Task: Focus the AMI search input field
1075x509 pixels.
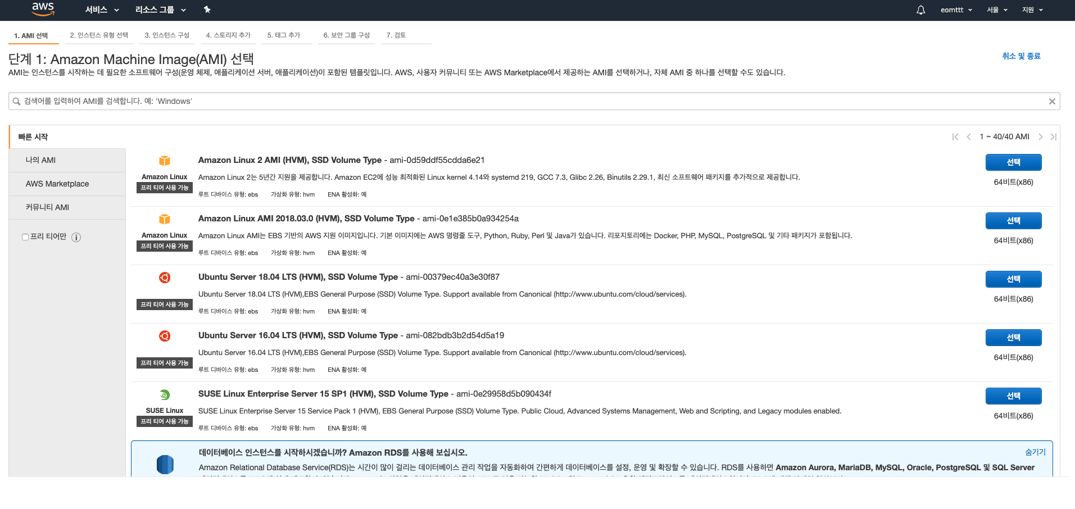Action: (x=534, y=101)
